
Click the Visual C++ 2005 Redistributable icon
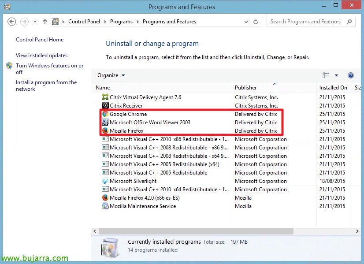click(105, 172)
